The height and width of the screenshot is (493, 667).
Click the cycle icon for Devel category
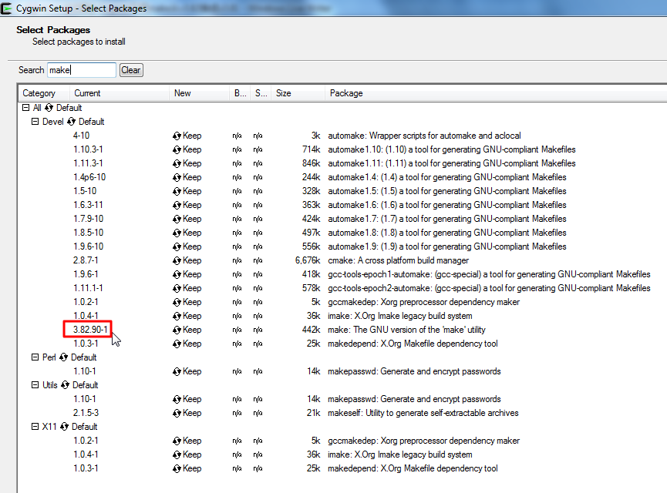coord(71,122)
